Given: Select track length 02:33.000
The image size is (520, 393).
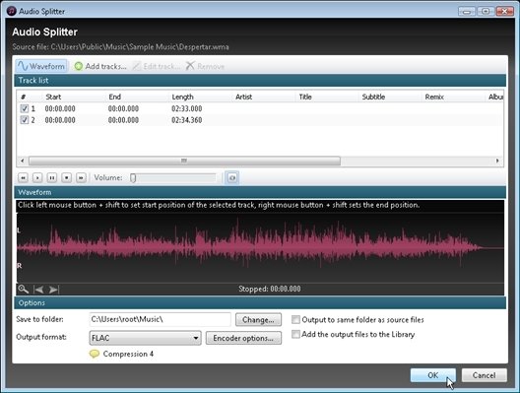Looking at the screenshot, I should (187, 108).
